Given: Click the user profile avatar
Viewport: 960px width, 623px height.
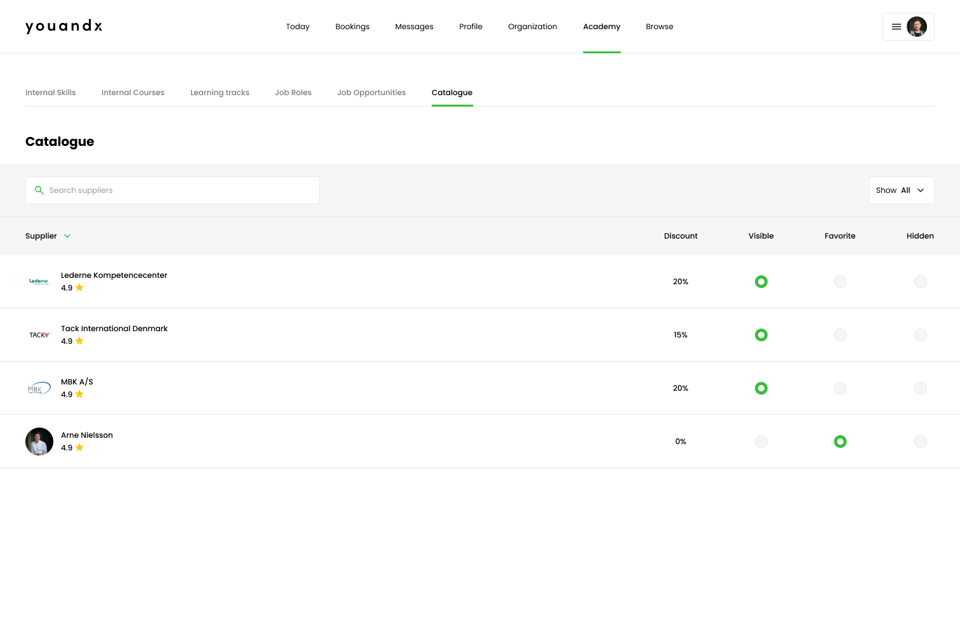Looking at the screenshot, I should click(x=917, y=27).
